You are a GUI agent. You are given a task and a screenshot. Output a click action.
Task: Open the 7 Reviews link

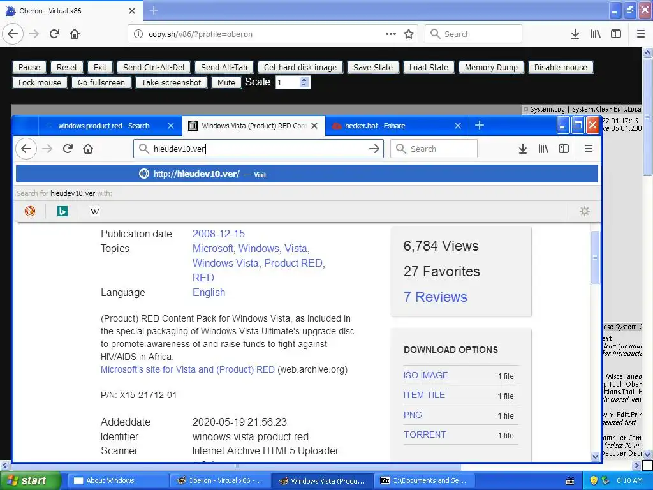coord(435,297)
